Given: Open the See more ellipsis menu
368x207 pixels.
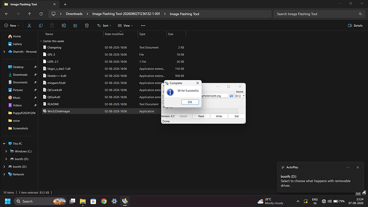Looking at the screenshot, I should tap(143, 26).
